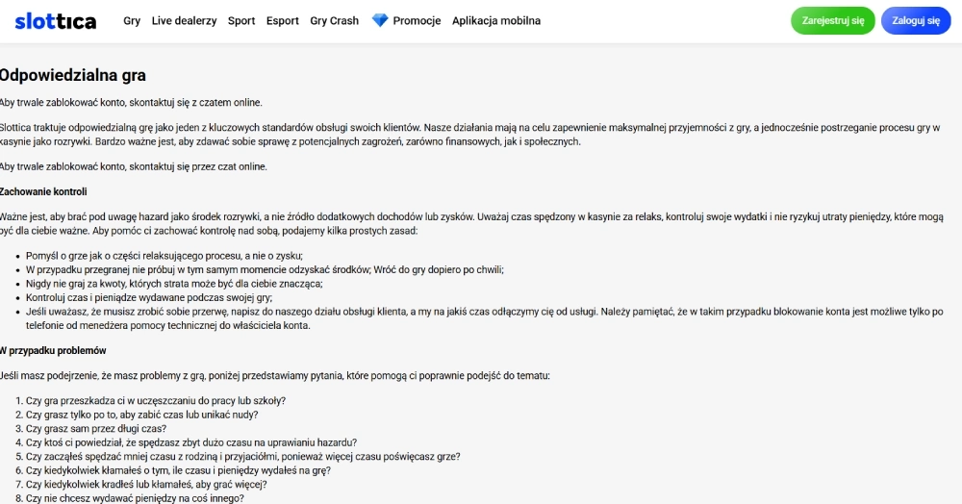Click question one about pracy lub szkoły
Image resolution: width=962 pixels, height=504 pixels.
coord(155,401)
